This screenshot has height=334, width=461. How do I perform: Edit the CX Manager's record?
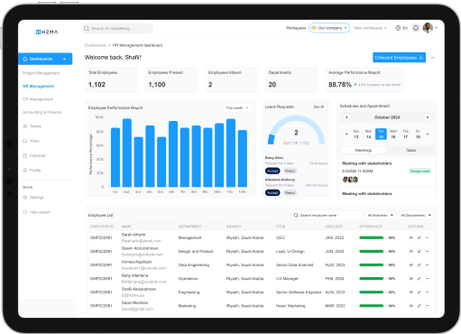(419, 279)
